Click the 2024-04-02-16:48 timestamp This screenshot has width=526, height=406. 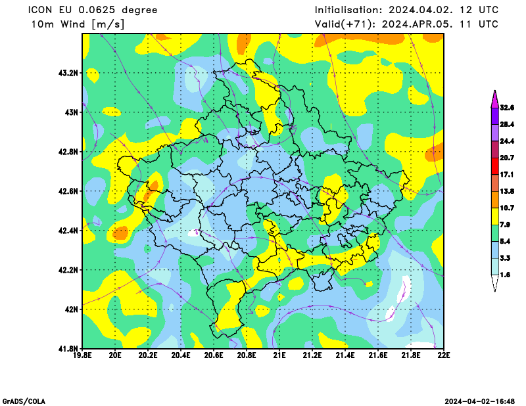tap(480, 401)
